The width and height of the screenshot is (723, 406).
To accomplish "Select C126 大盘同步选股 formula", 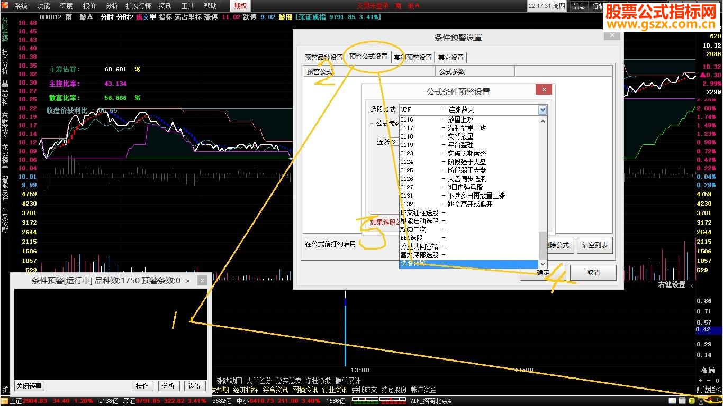I will [x=468, y=179].
